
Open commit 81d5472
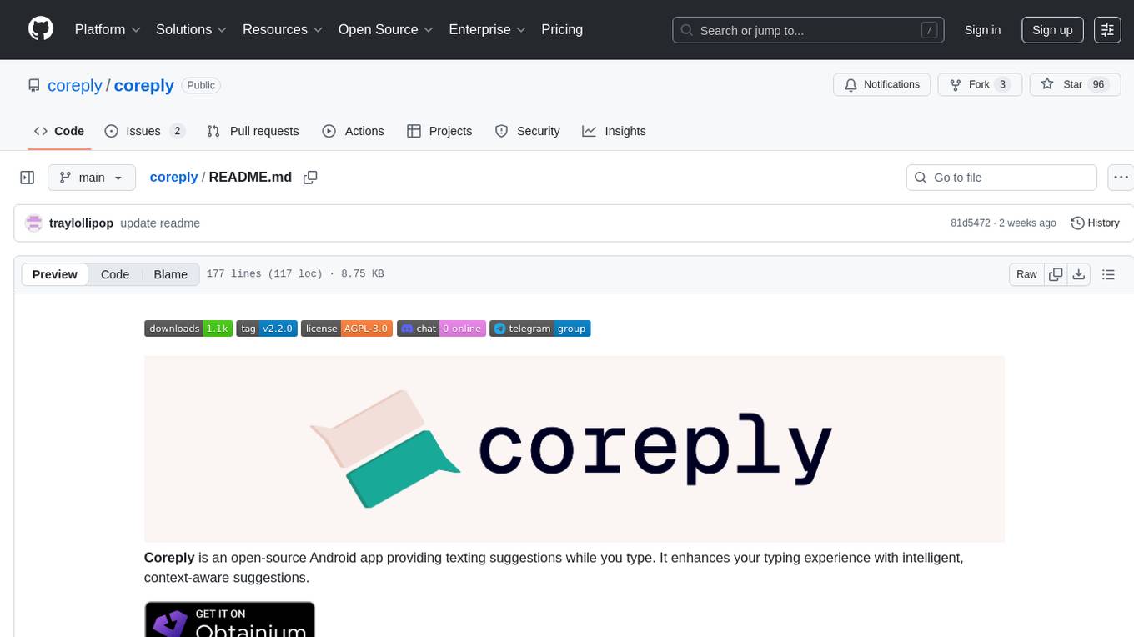(971, 223)
